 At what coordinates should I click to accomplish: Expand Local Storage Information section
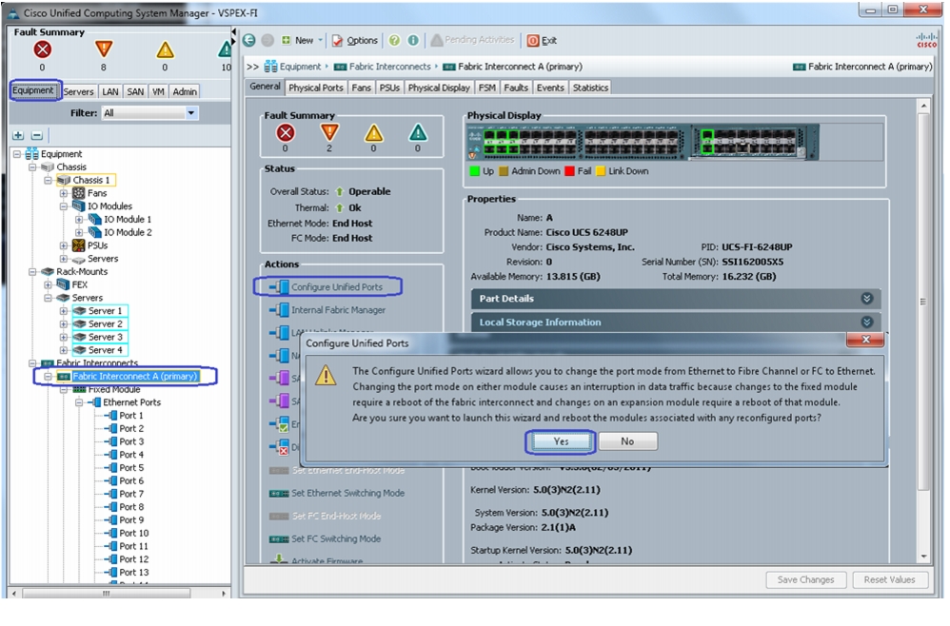tap(676, 323)
